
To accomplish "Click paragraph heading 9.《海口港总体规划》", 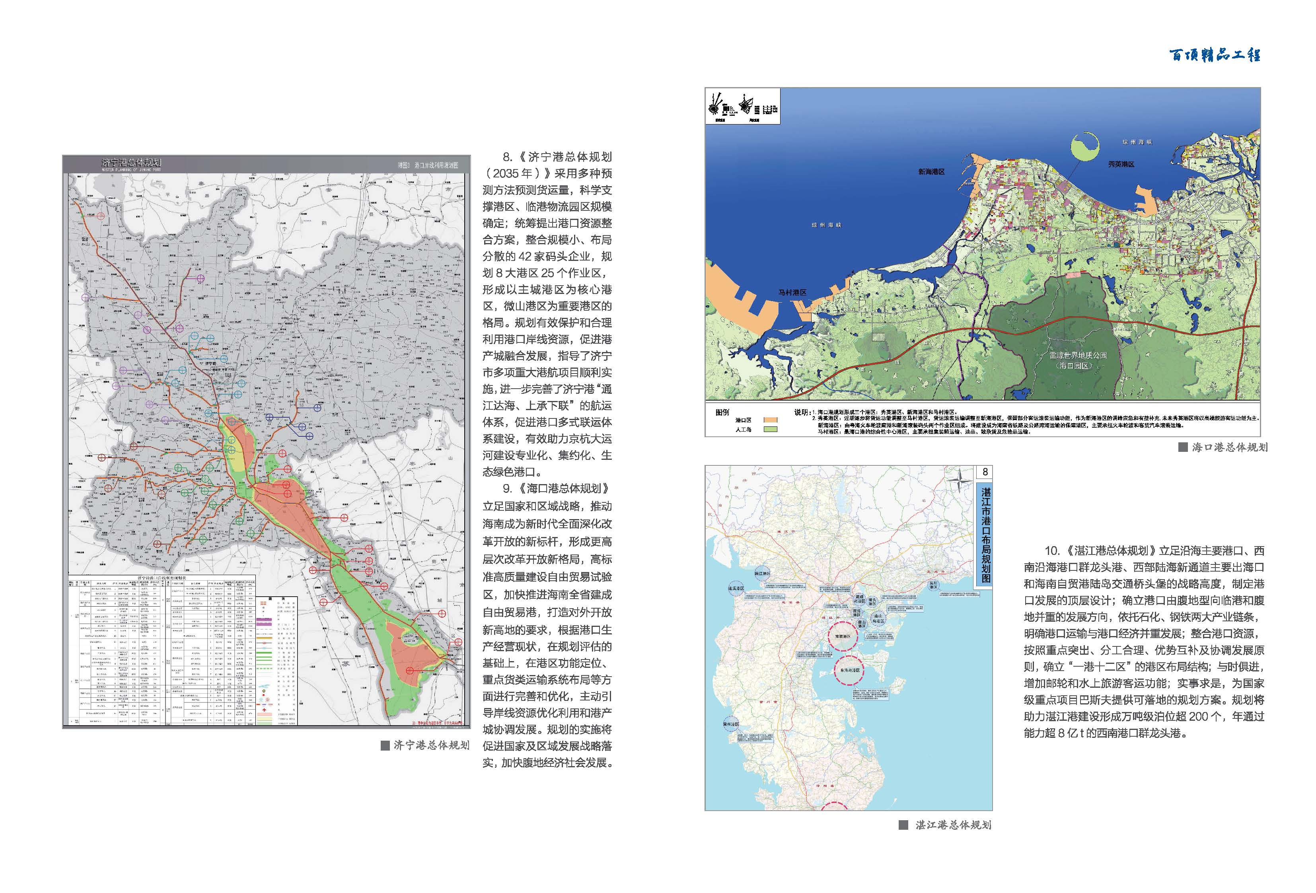I will (x=556, y=488).
